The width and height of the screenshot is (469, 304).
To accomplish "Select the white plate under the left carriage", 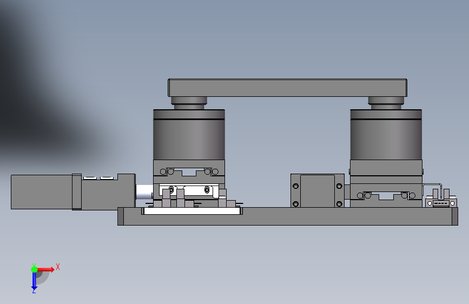I will (x=192, y=211).
